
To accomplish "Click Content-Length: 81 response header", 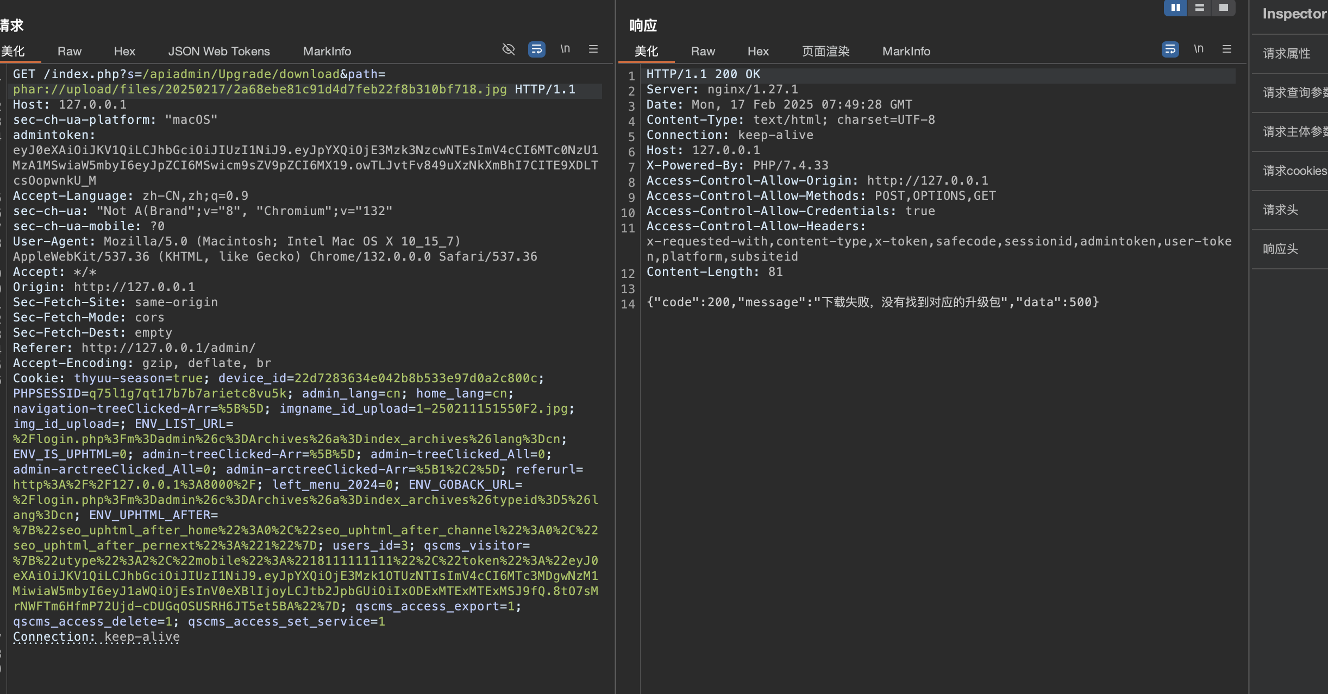I will coord(715,272).
